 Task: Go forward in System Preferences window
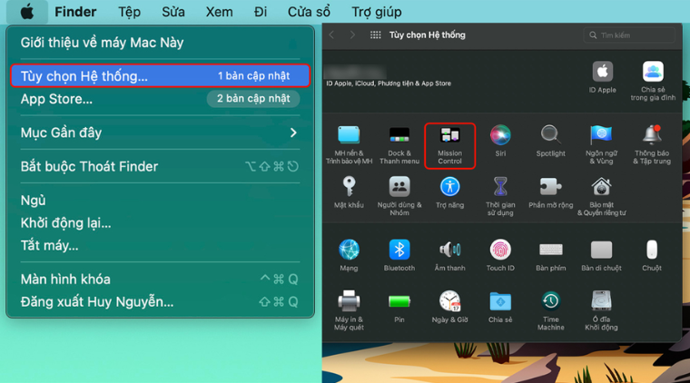coord(352,35)
